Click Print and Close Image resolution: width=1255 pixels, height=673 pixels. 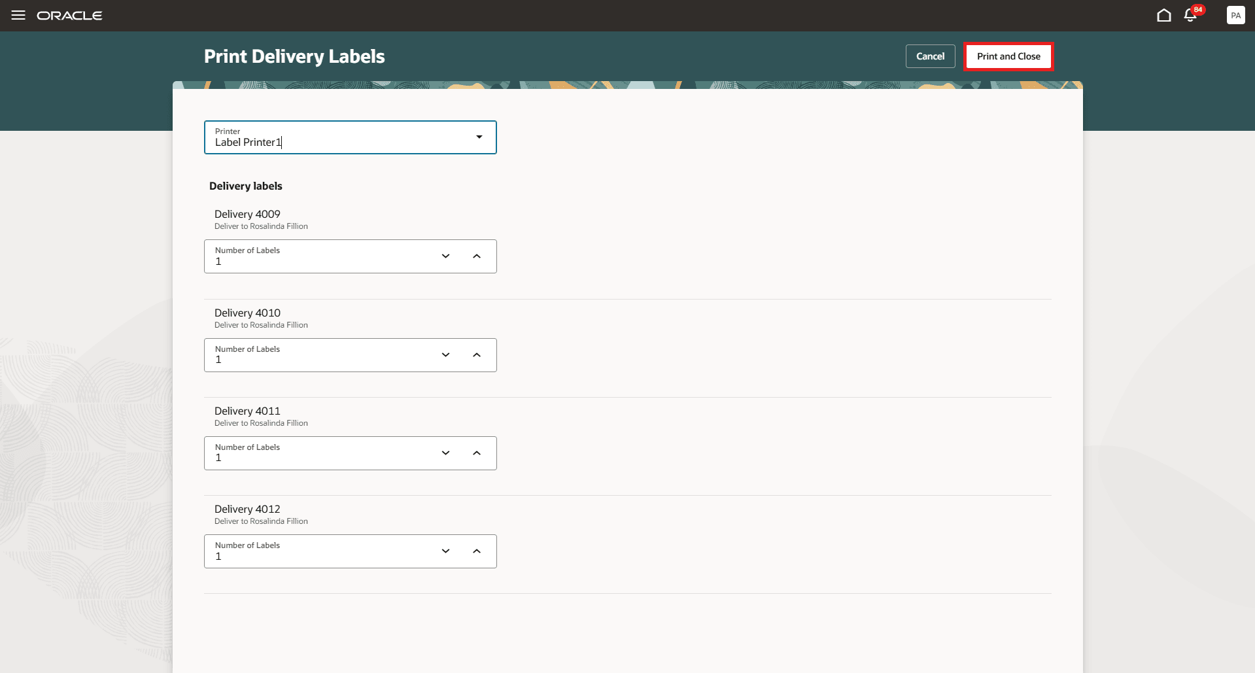tap(1008, 56)
